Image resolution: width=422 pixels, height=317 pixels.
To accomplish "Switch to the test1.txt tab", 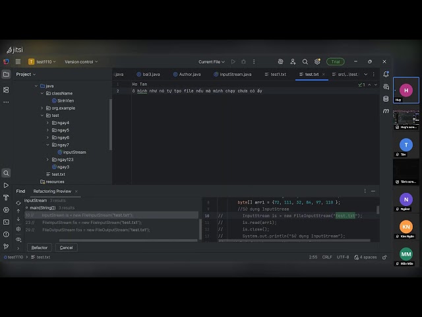I will [276, 75].
